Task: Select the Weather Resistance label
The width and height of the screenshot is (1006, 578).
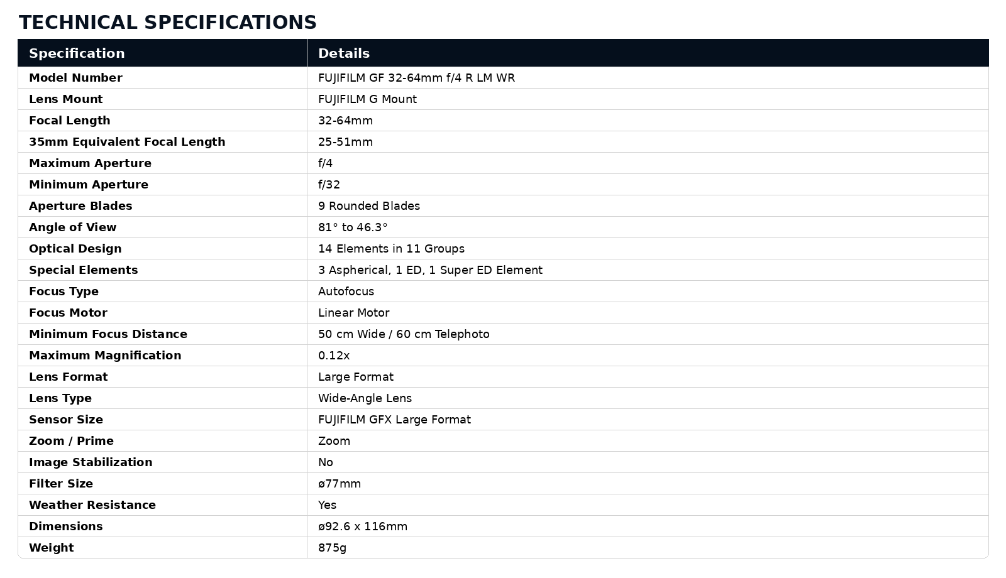Action: point(92,505)
